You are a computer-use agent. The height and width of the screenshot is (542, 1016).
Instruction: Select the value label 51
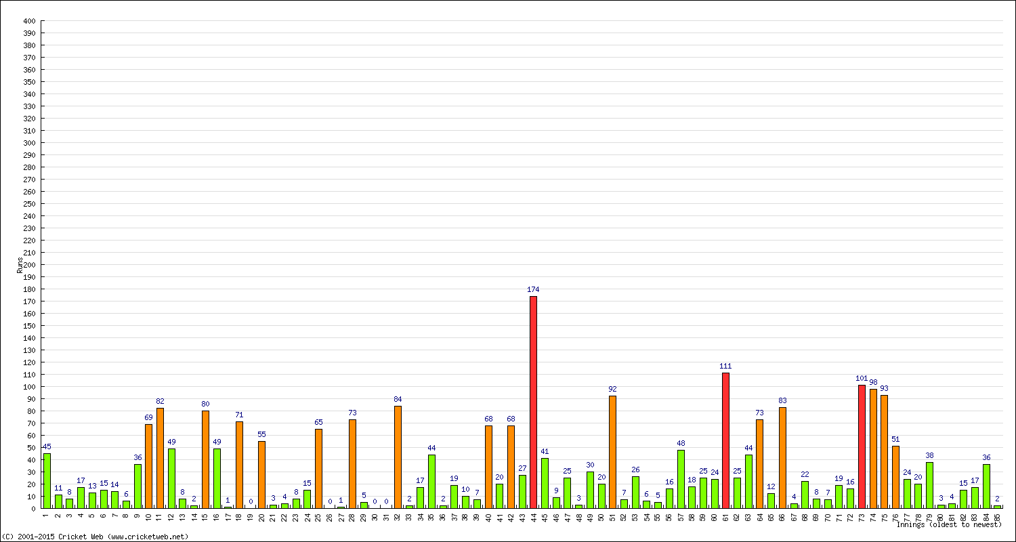tap(895, 440)
